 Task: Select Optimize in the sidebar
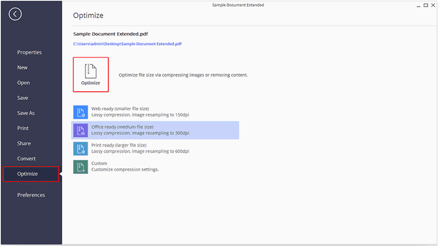(x=31, y=174)
